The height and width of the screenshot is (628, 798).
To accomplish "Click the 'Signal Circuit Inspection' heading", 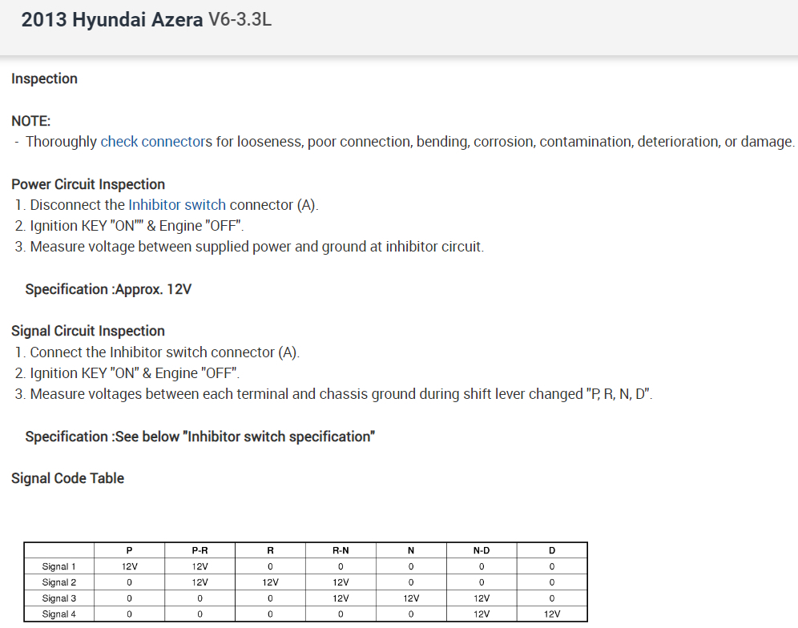I will click(x=88, y=331).
